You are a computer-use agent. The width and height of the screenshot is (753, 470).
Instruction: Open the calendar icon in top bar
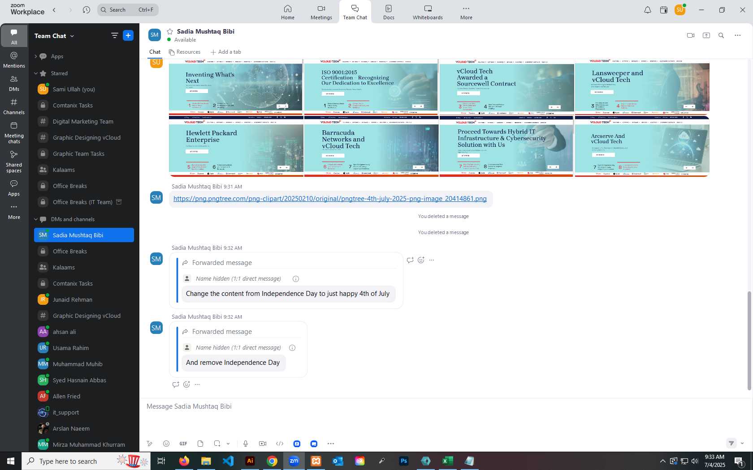tap(664, 10)
